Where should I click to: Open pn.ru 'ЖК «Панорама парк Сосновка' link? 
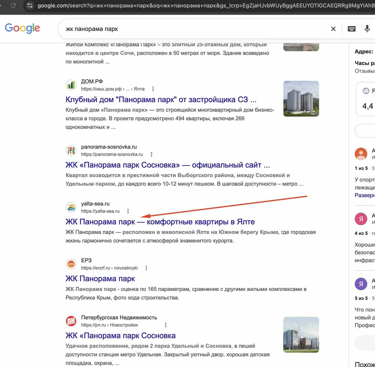(120, 336)
